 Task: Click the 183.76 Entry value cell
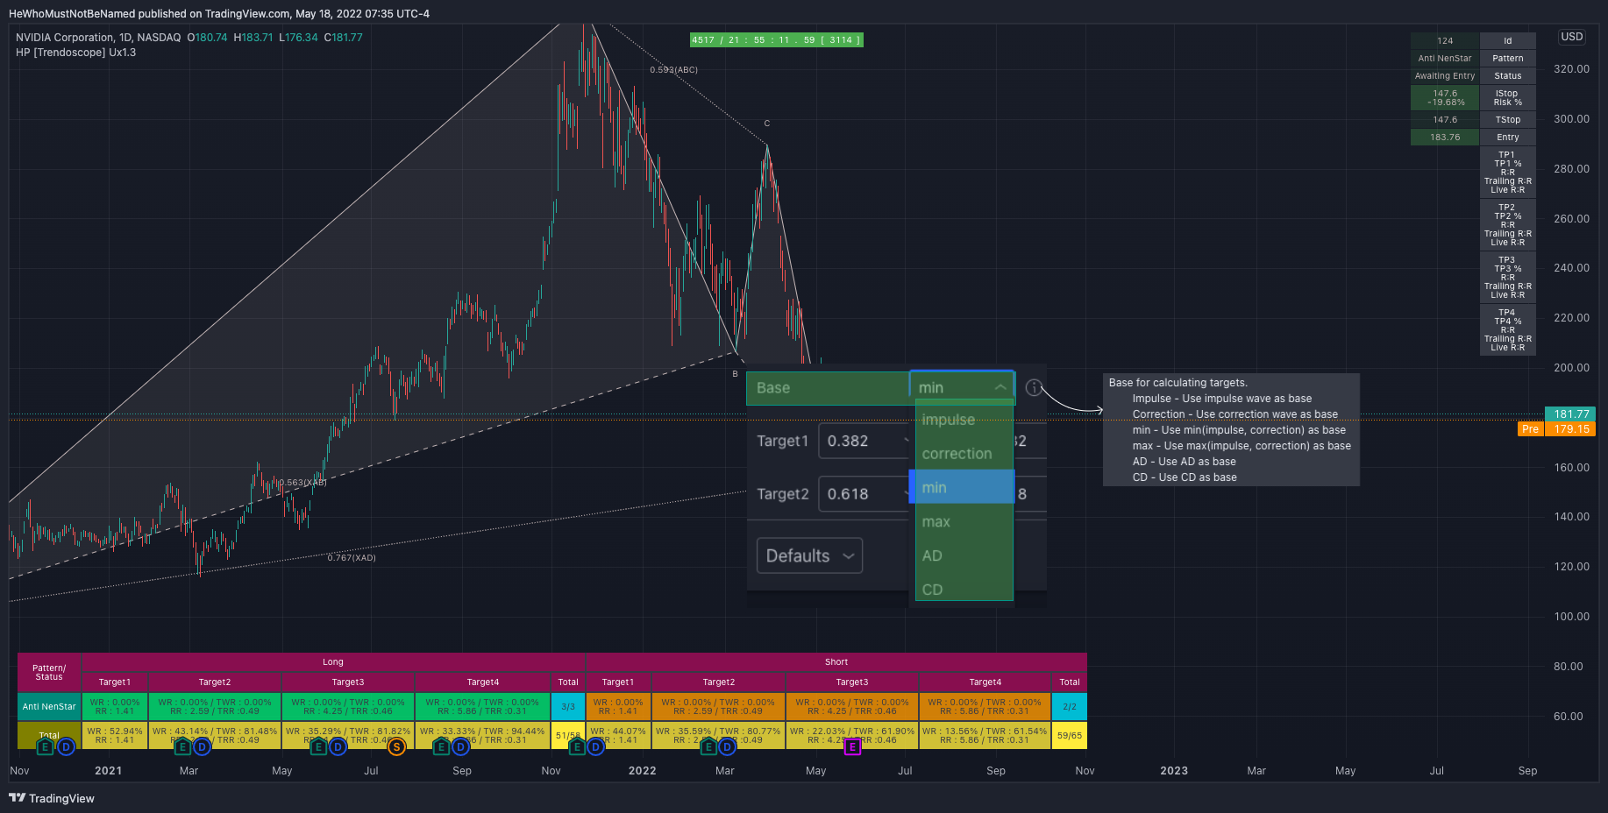click(x=1445, y=137)
